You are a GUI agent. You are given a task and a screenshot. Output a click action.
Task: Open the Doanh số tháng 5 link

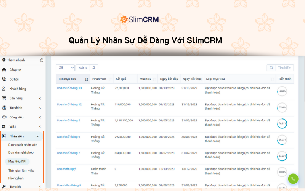(69, 120)
